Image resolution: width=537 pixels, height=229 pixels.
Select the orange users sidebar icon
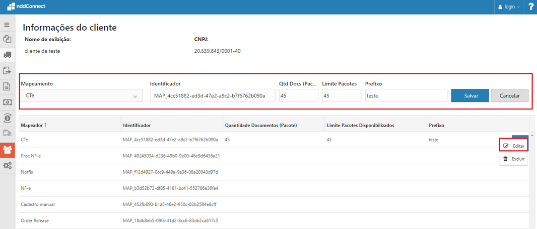pos(7,149)
